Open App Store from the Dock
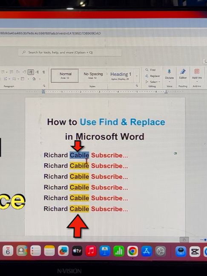This screenshot has width=207, height=276. (x=147, y=251)
